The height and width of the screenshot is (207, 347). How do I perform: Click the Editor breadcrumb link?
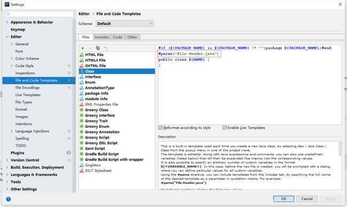pos(84,14)
